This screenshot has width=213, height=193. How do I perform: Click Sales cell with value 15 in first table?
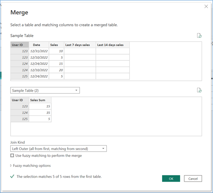tap(56, 64)
